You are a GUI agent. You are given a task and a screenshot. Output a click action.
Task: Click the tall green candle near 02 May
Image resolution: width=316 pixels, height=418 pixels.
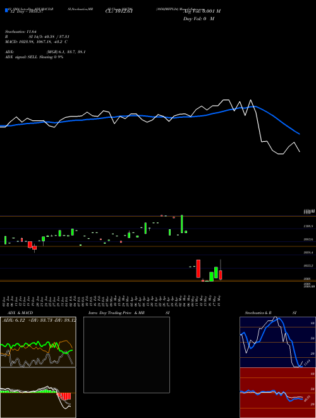coord(182,224)
